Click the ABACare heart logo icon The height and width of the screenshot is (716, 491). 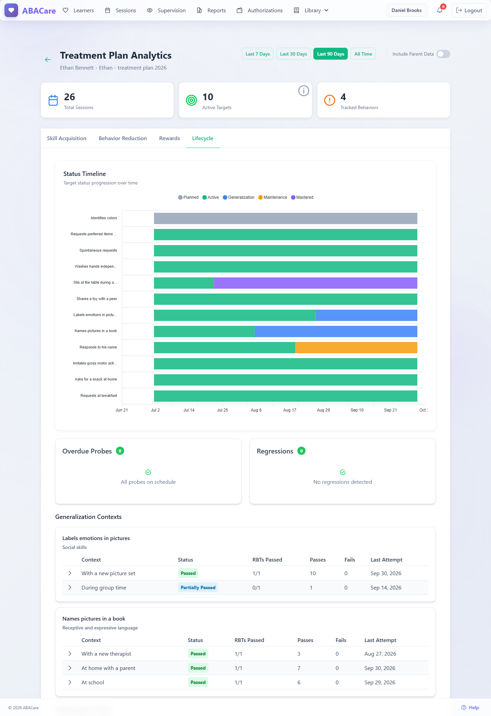[x=11, y=10]
